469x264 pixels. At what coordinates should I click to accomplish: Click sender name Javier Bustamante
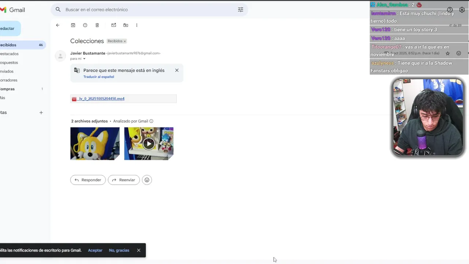88,53
